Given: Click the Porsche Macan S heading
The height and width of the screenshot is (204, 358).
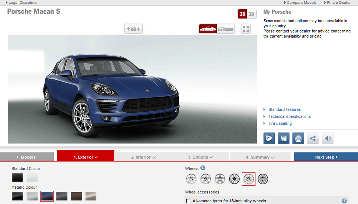Looking at the screenshot, I should click(34, 11).
